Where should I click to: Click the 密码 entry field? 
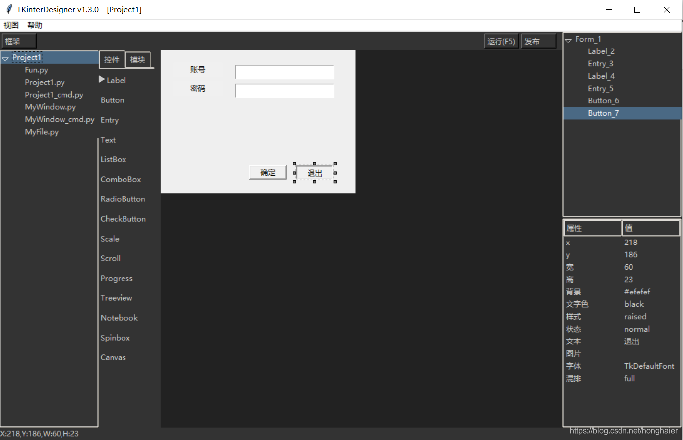[x=285, y=91]
